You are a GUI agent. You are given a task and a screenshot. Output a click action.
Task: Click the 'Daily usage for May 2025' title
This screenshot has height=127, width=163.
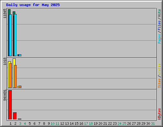[33, 5]
